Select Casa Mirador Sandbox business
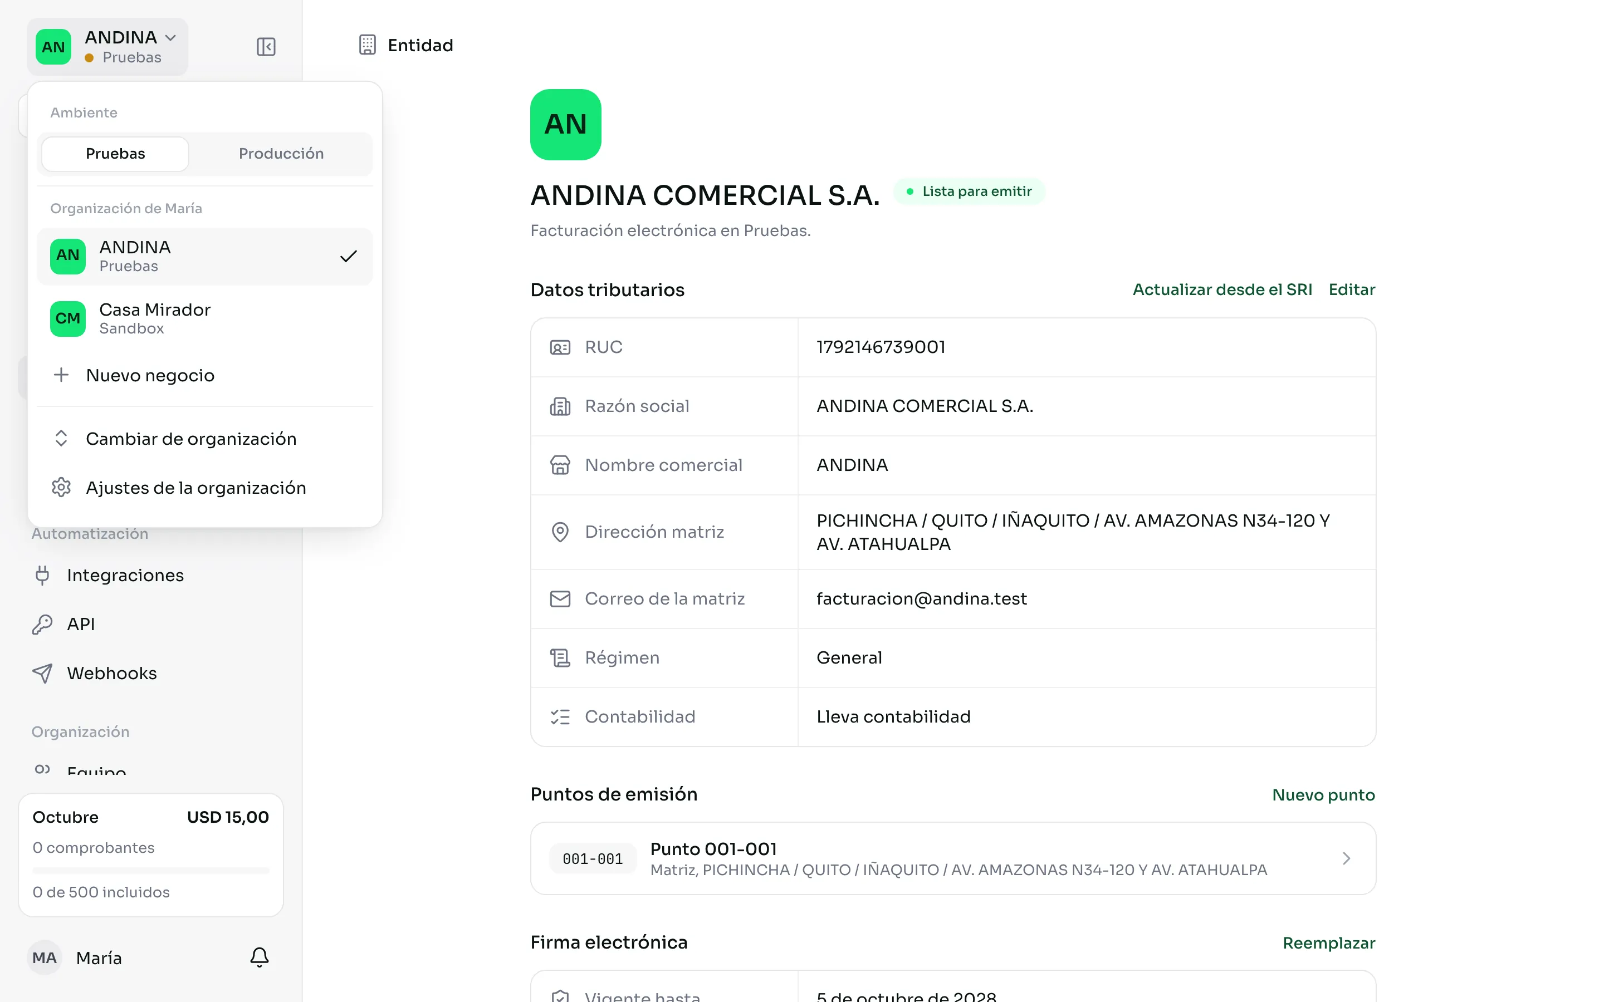The height and width of the screenshot is (1002, 1604). click(205, 319)
